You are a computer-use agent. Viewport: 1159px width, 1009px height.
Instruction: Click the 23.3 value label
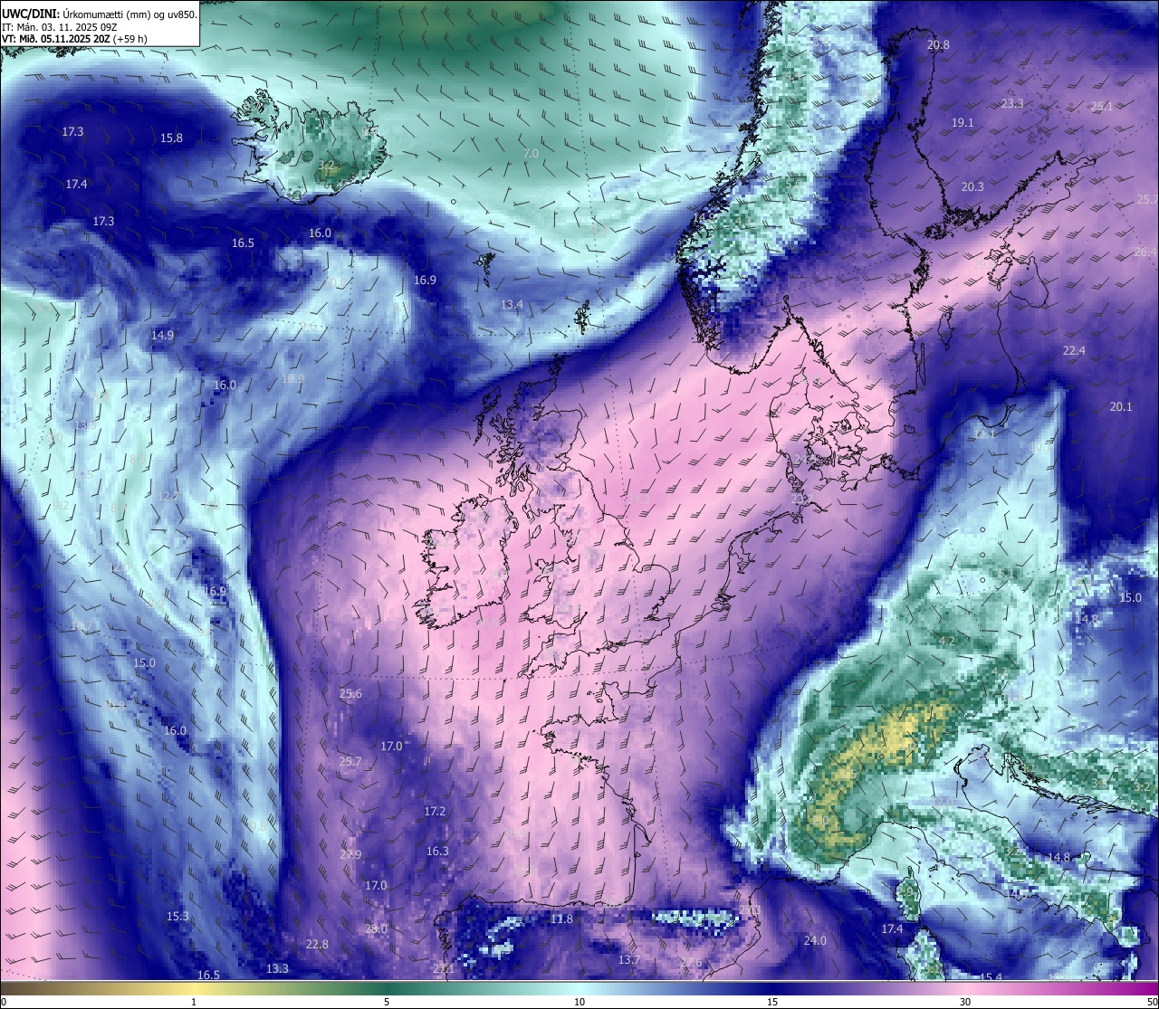1012,104
